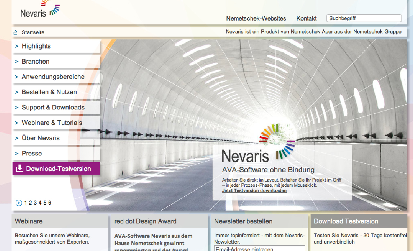Expand the Anwendungsbereiche menu arrow
Screen dimensions: 413x251
(17, 77)
